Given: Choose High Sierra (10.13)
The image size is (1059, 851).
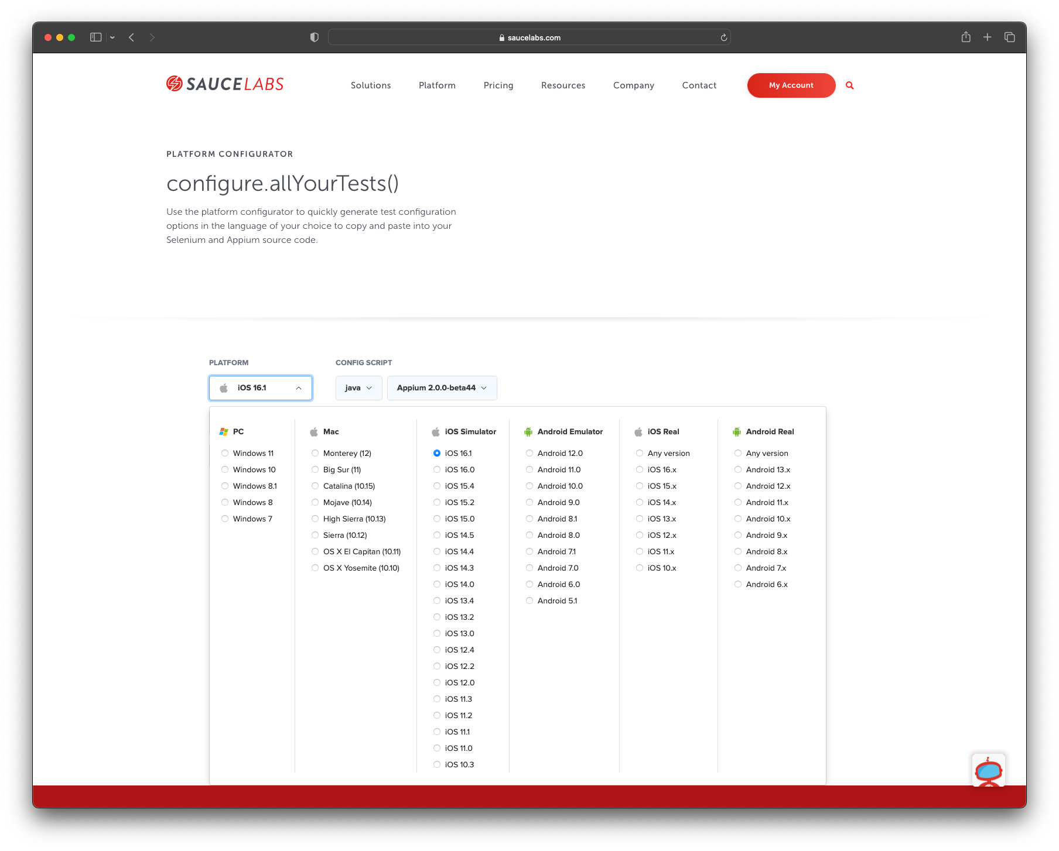Looking at the screenshot, I should pyautogui.click(x=349, y=519).
